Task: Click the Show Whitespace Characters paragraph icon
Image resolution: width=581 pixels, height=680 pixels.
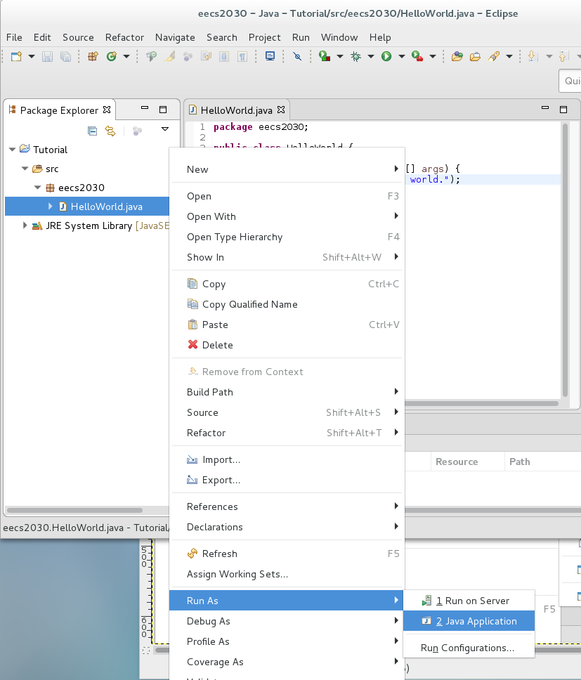Action: point(242,56)
